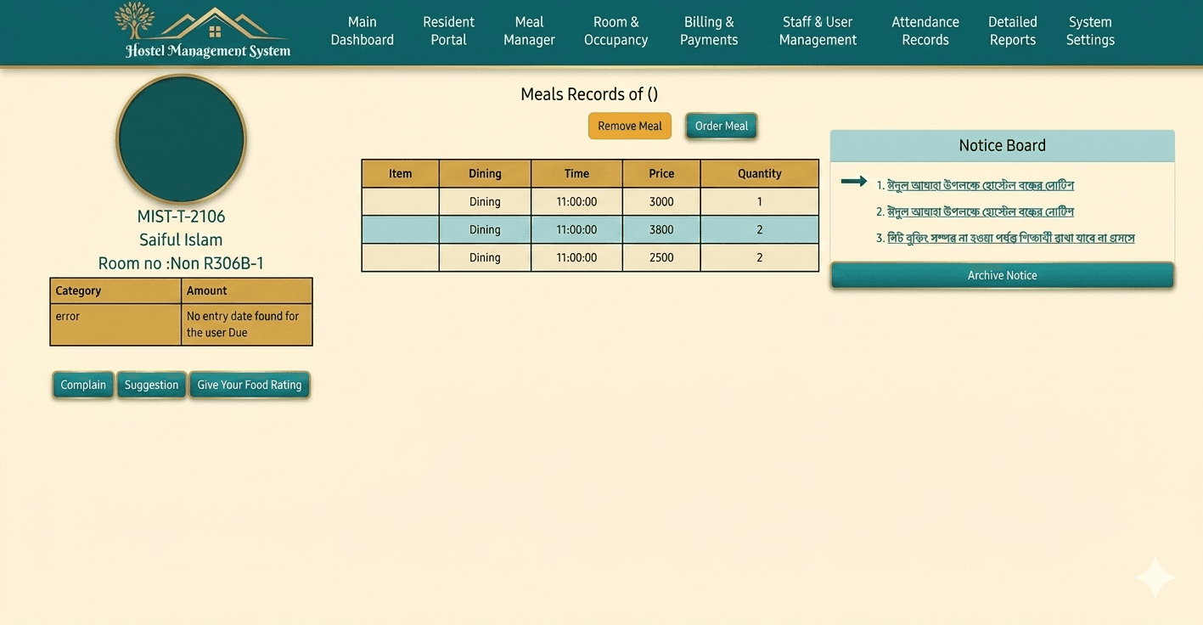Click quantity 1 in the 3000 row
Image resolution: width=1203 pixels, height=625 pixels.
pyautogui.click(x=760, y=201)
